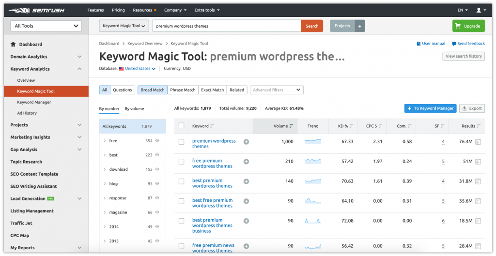
Task: Add 'free premium wordpress themes' with plus icon
Action: 246,162
